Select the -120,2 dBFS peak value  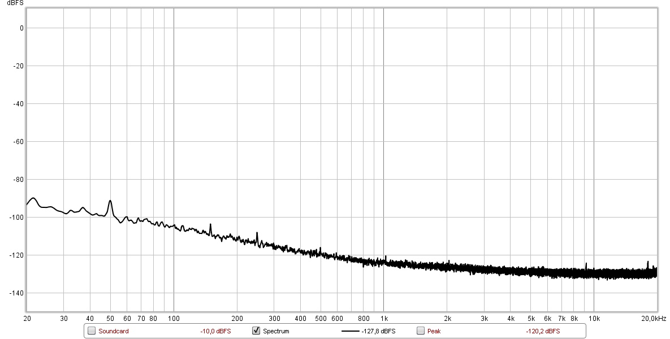click(543, 331)
